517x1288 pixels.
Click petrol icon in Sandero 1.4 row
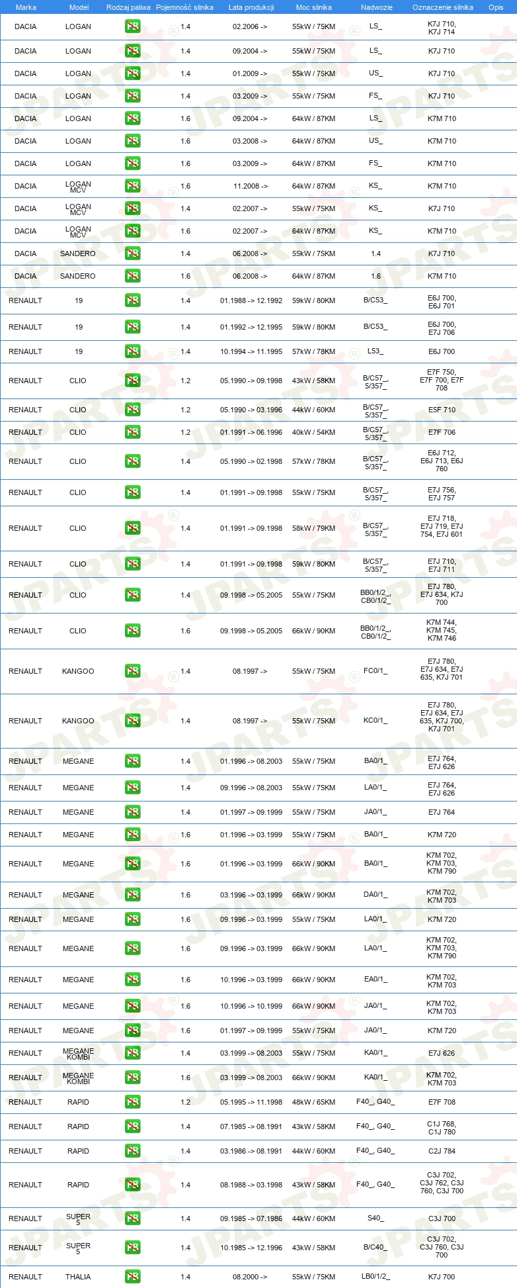(x=133, y=253)
